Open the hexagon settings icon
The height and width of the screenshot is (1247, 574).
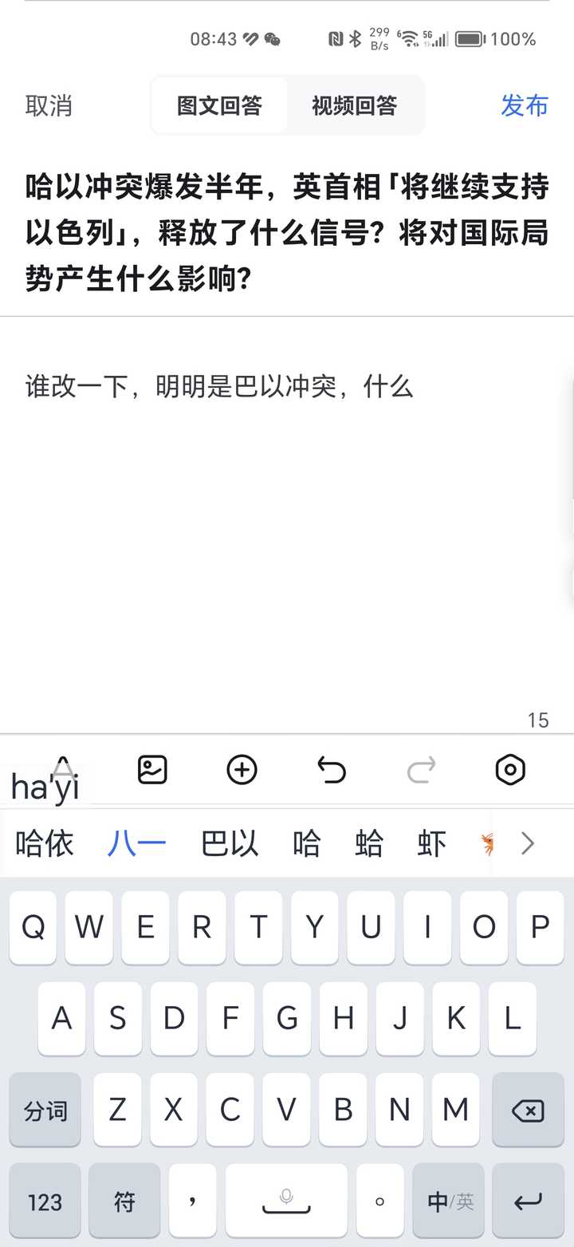click(510, 770)
